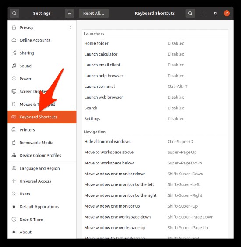The height and width of the screenshot is (247, 241).
Task: Edit the Home folder shortcut
Action: pyautogui.click(x=155, y=43)
